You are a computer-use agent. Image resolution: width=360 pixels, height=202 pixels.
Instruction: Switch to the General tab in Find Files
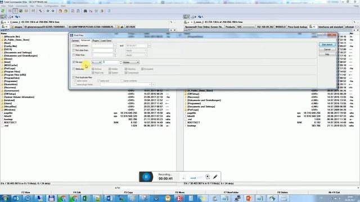pos(75,40)
